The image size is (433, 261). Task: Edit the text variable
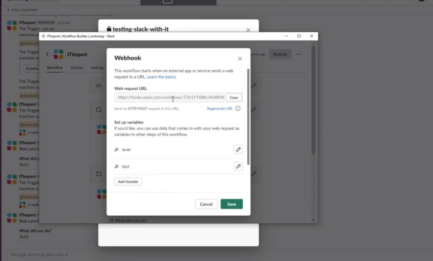click(x=238, y=166)
